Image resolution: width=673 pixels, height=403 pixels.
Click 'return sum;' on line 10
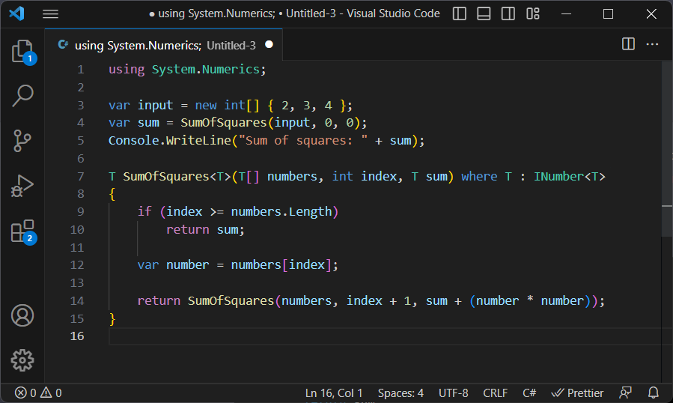(x=205, y=229)
